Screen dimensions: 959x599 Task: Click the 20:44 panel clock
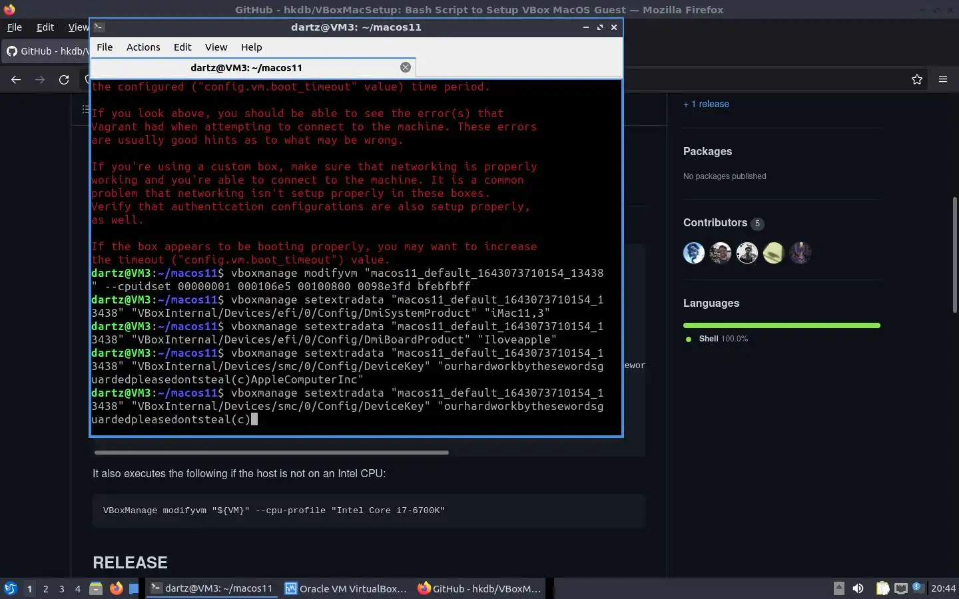[x=943, y=588]
